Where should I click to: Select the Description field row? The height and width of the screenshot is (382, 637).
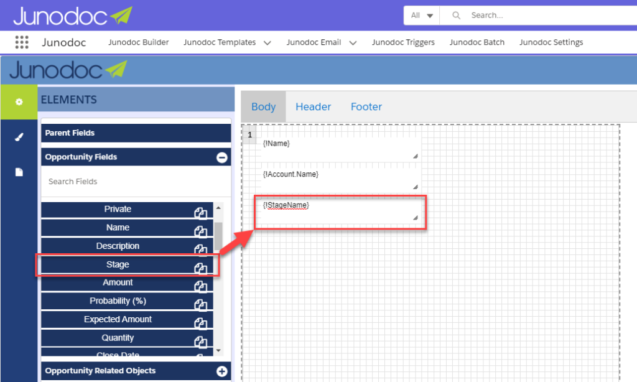(x=127, y=246)
